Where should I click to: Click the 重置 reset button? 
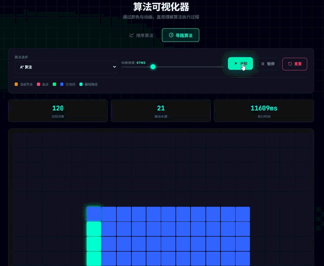pos(295,64)
